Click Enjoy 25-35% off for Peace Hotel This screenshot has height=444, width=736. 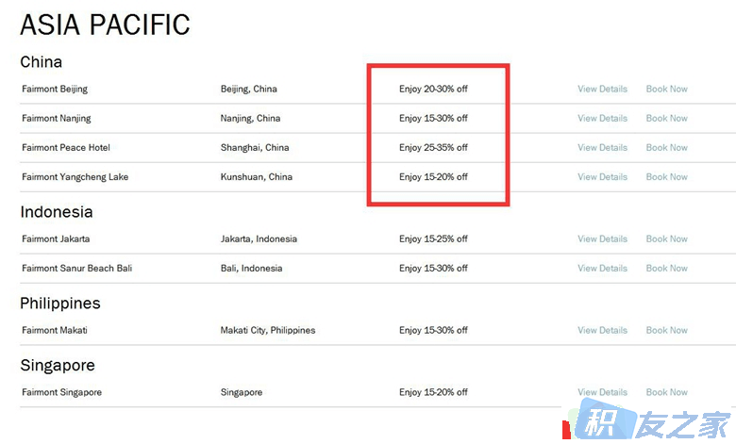pos(433,148)
